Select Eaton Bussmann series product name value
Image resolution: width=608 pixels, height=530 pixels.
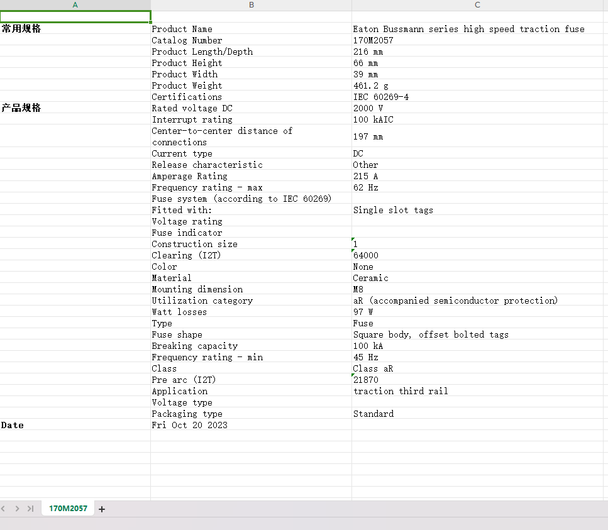tap(477, 29)
